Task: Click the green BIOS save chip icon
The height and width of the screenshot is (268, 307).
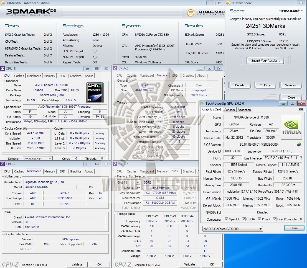Action: point(299,145)
